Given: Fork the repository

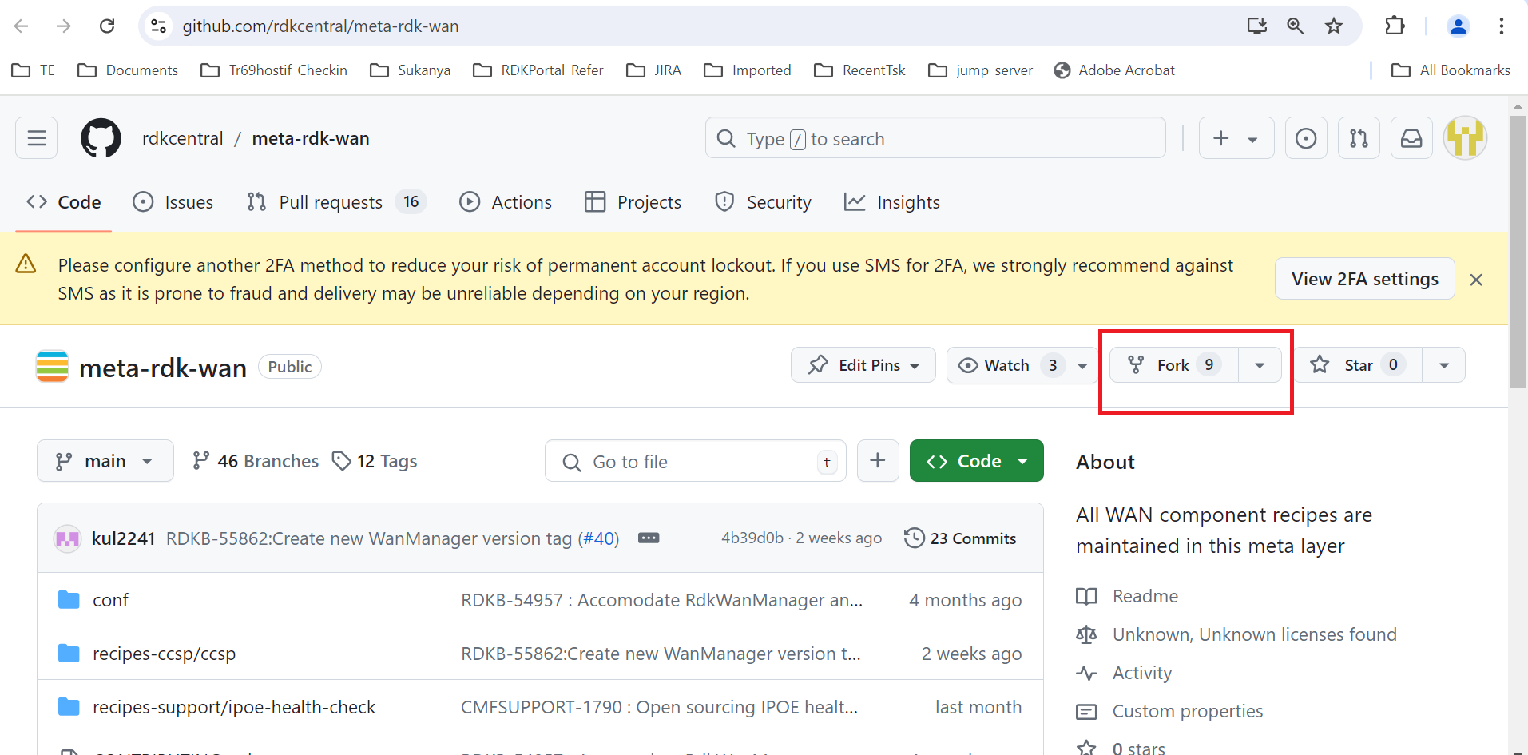Looking at the screenshot, I should click(x=1173, y=365).
